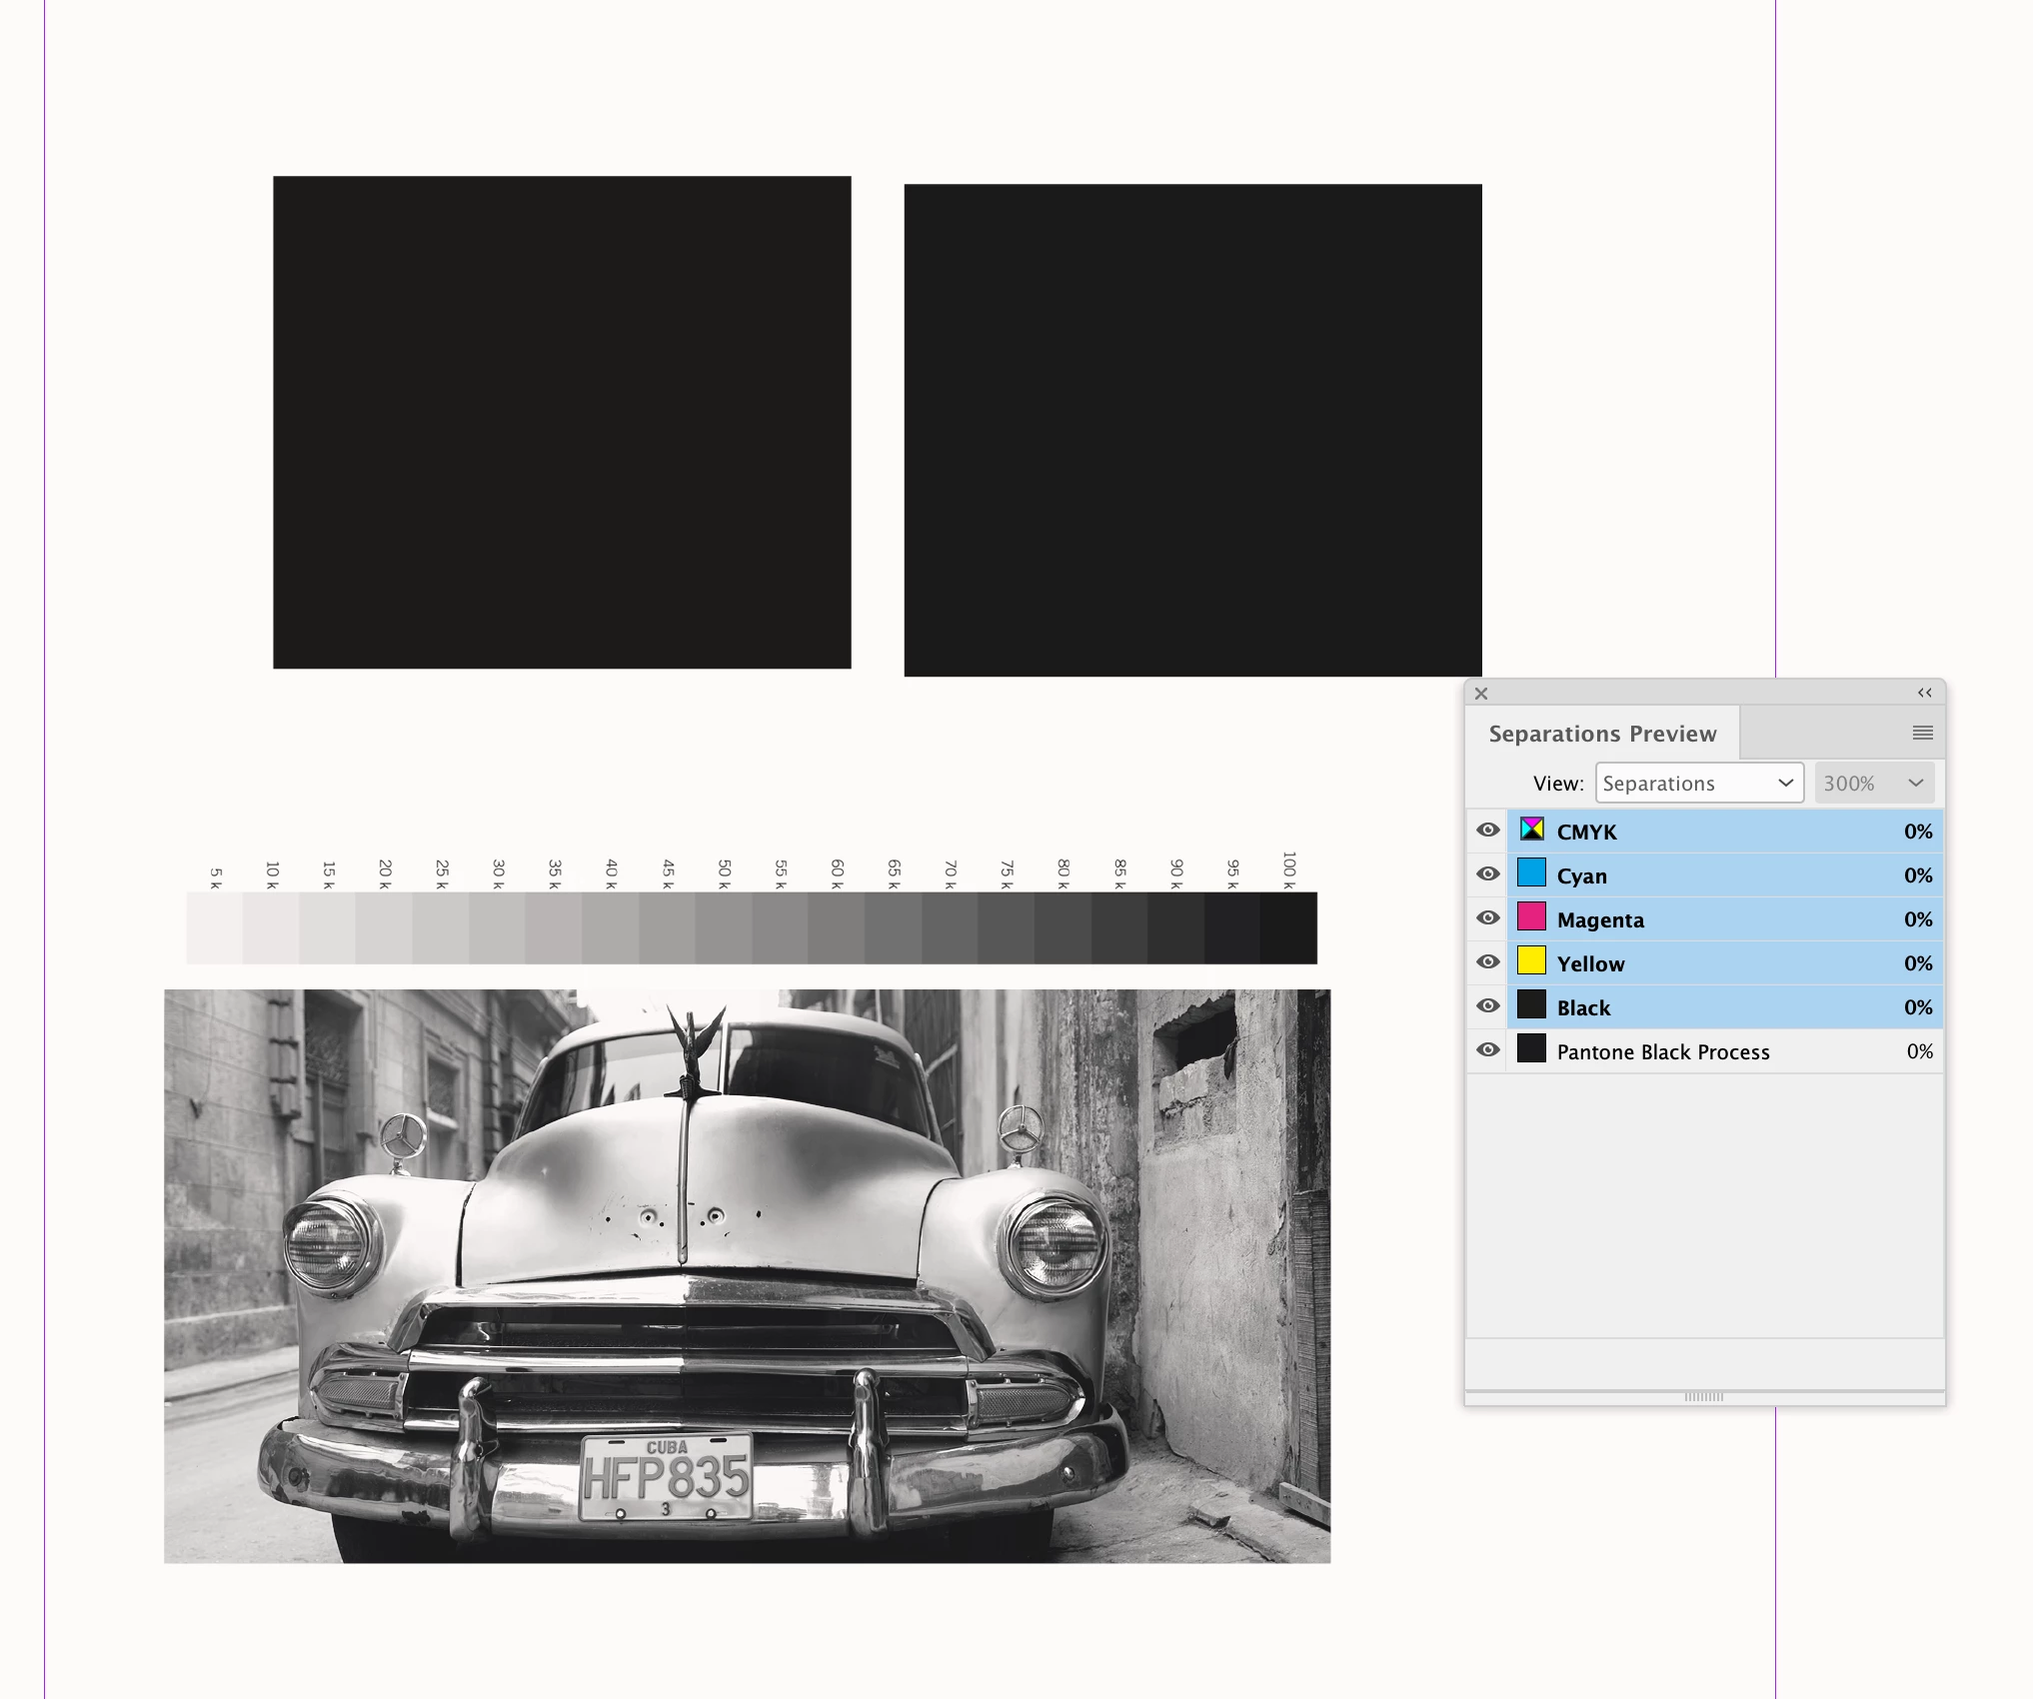
Task: Toggle the Yellow plate eye icon
Action: tap(1487, 962)
